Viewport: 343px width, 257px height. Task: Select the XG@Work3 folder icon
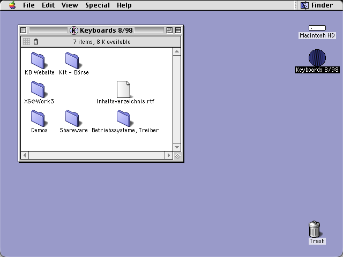tap(39, 89)
